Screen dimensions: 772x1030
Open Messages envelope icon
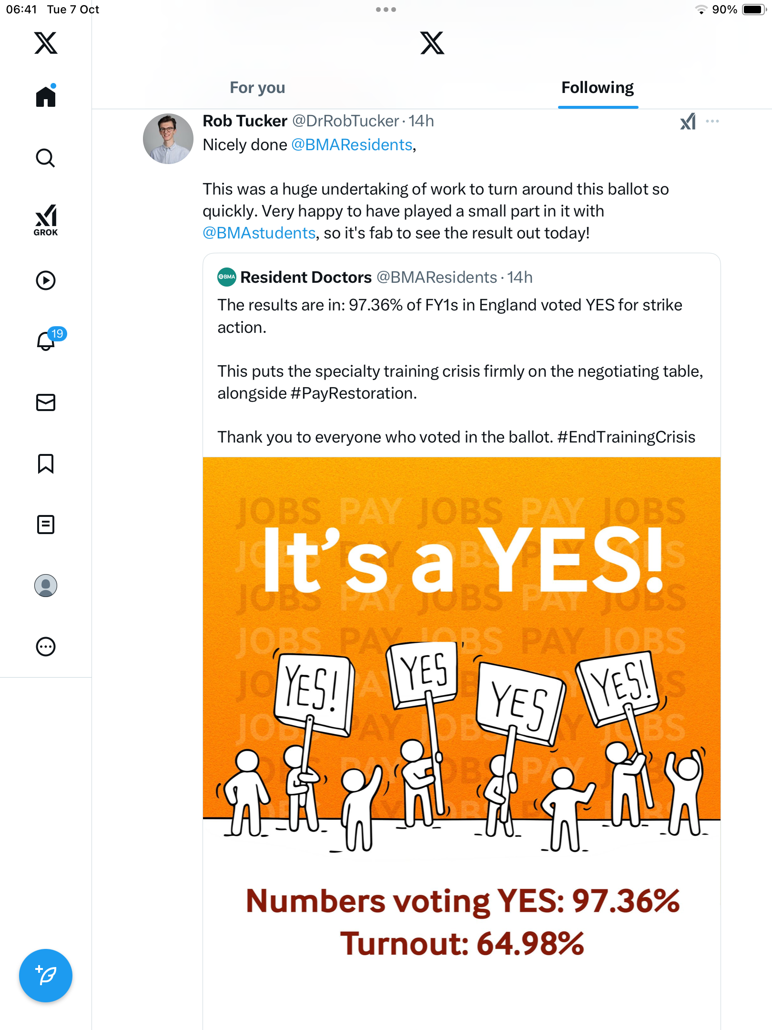click(x=46, y=402)
